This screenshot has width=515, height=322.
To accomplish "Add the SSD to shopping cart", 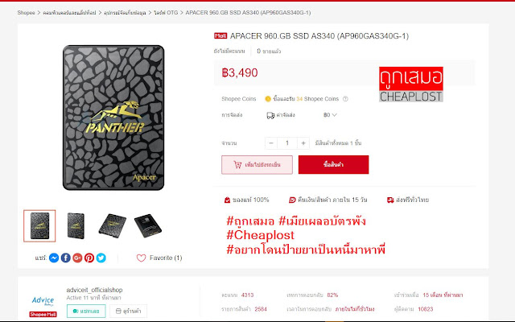I will coord(257,164).
